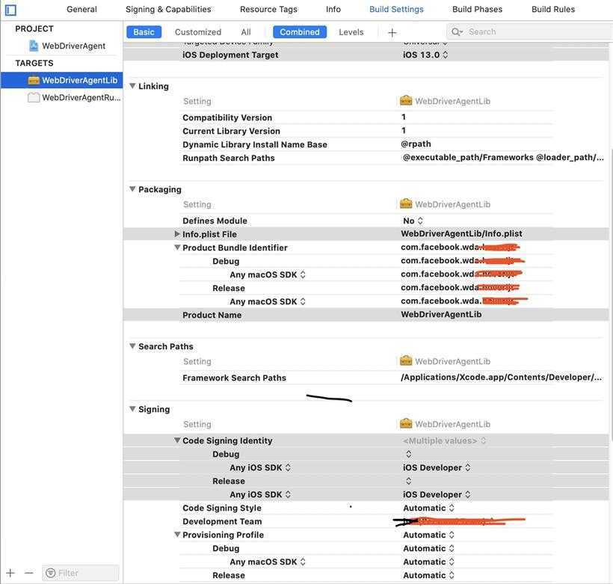Select the Development Team row
Screen dimensions: 613x584
[x=366, y=521]
